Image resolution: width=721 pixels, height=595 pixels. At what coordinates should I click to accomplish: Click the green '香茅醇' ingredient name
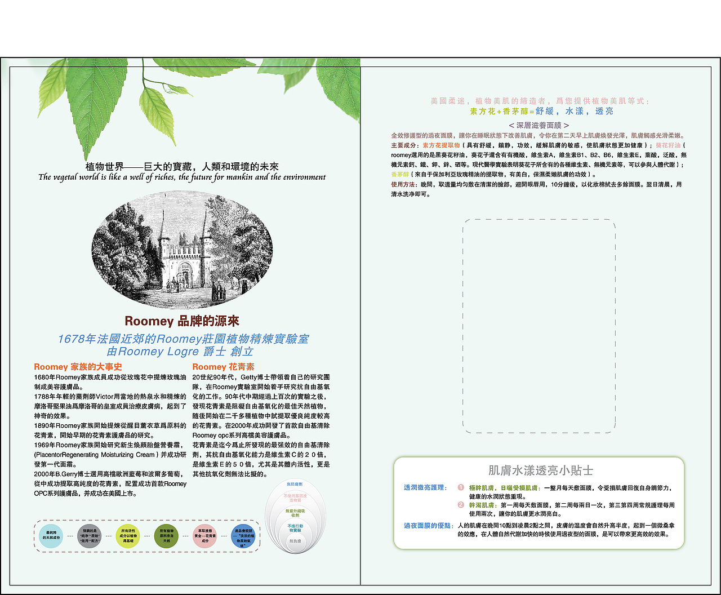[400, 175]
